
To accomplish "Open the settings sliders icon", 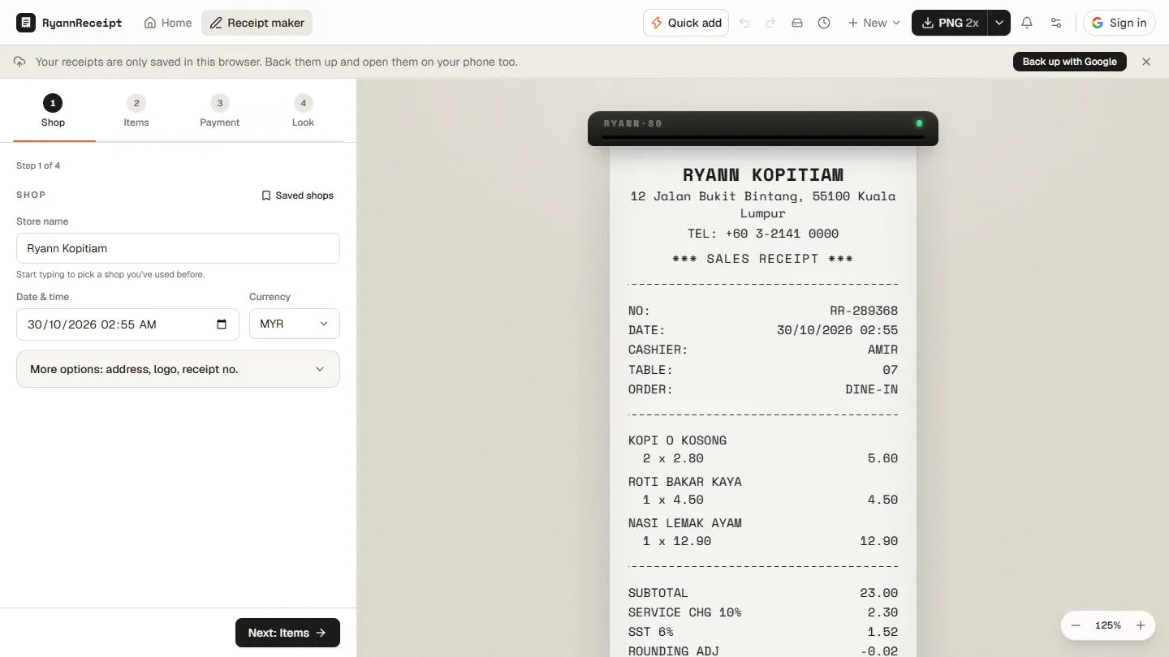I will [x=1056, y=23].
